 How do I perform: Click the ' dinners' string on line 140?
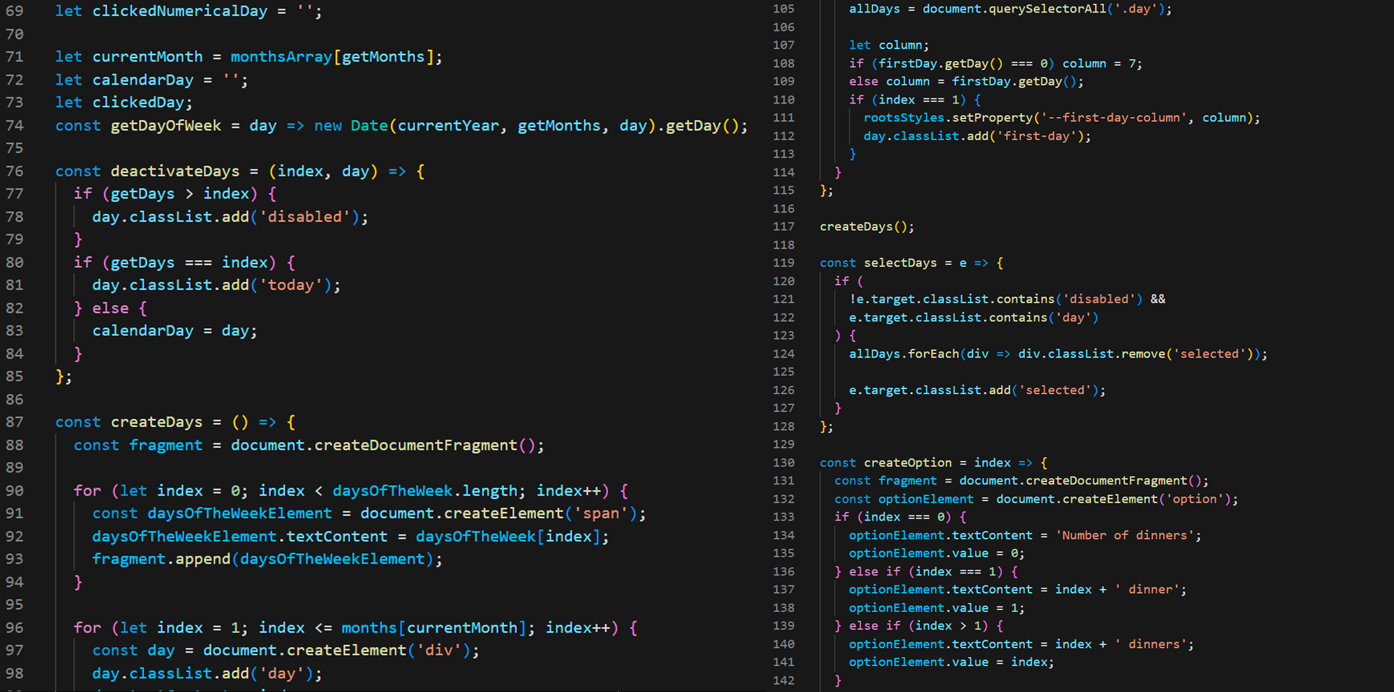point(1151,644)
